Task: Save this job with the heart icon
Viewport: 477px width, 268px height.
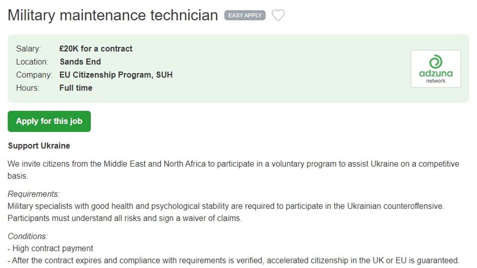Action: 278,15
